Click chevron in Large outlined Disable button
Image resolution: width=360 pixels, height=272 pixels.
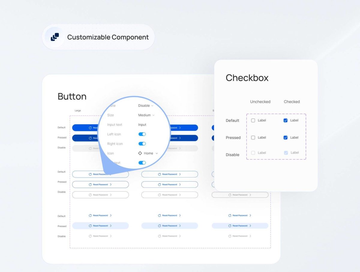[111, 195]
